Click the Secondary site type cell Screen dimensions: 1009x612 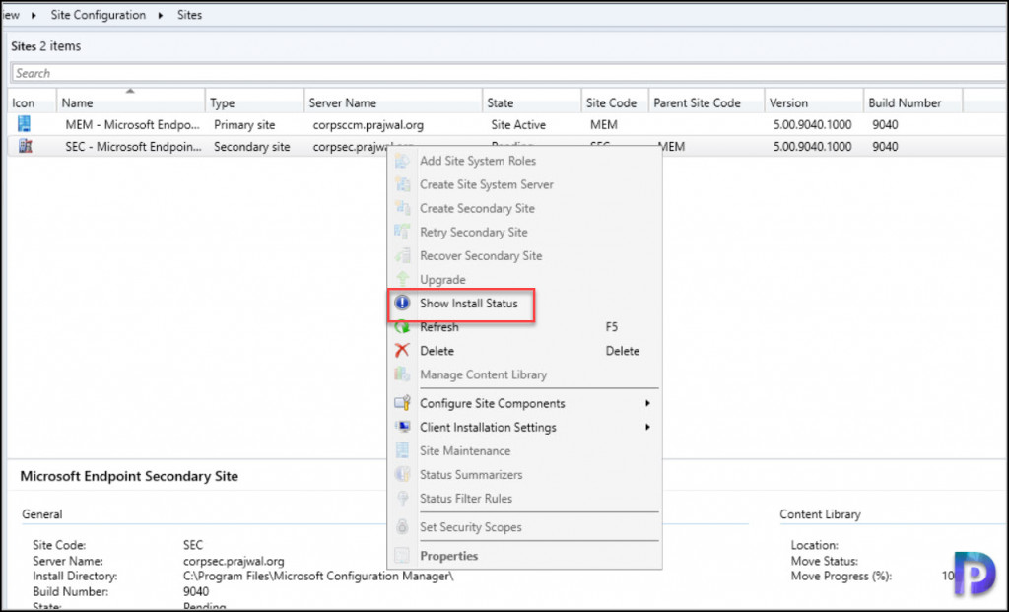[251, 147]
